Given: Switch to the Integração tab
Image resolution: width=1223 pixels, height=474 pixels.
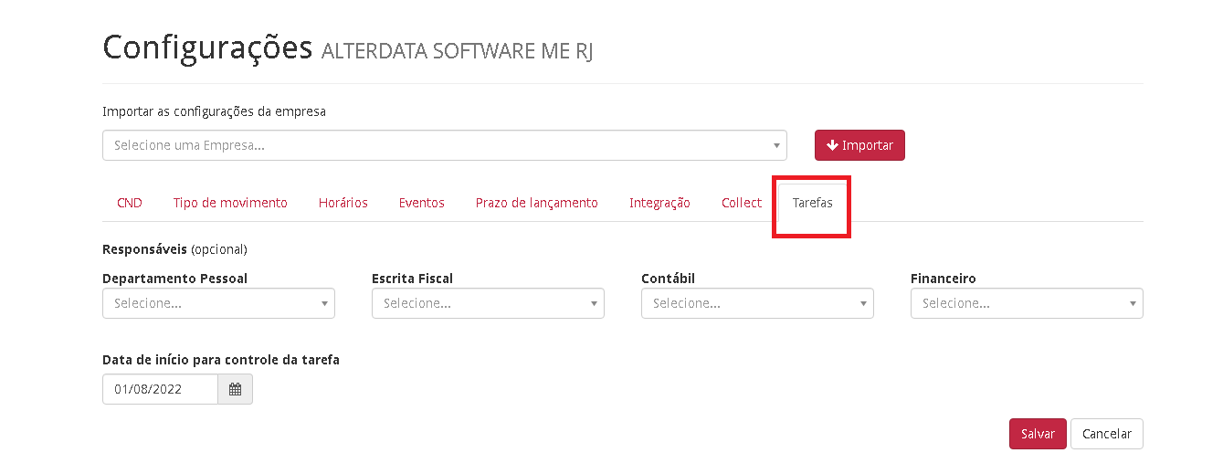Looking at the screenshot, I should click(659, 203).
